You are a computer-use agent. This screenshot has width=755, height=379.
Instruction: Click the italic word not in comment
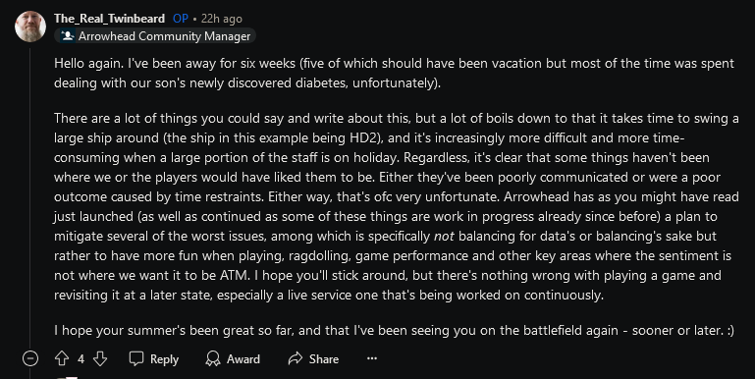[x=444, y=236]
